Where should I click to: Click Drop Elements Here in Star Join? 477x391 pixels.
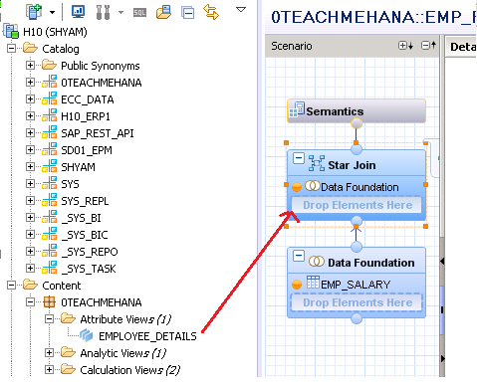(x=357, y=205)
